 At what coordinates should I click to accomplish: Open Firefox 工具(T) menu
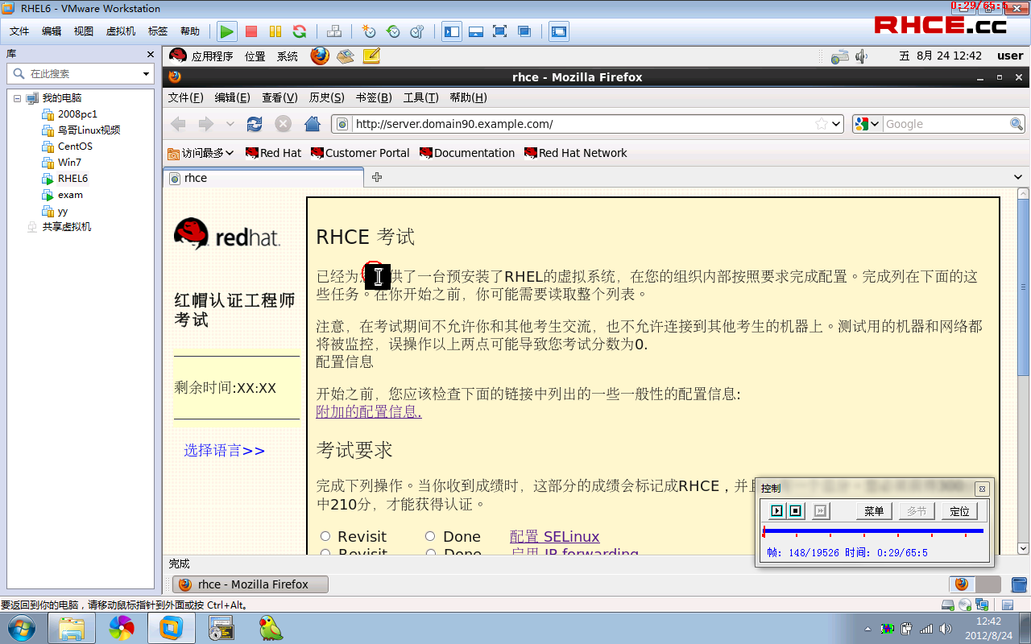420,97
